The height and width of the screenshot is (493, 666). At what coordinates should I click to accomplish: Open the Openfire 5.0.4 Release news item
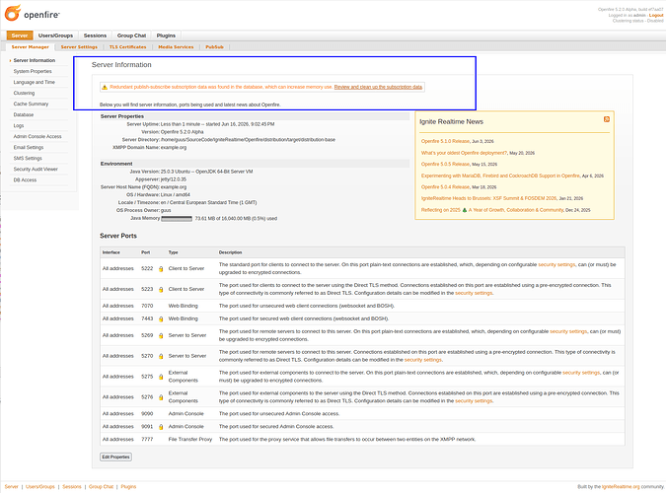[446, 187]
